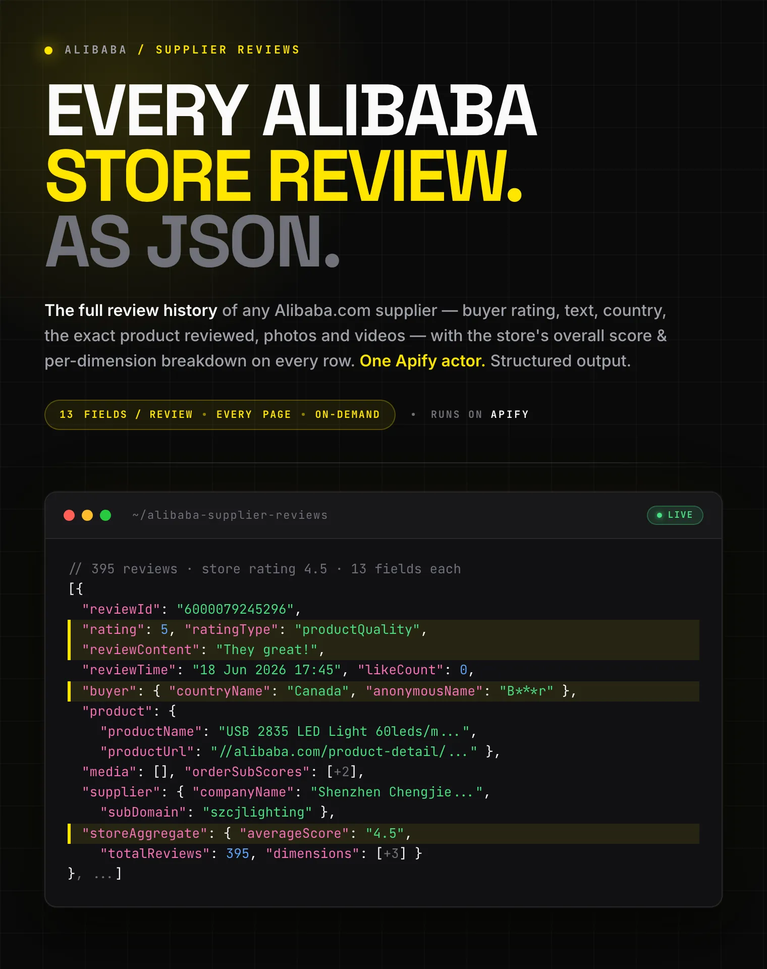The height and width of the screenshot is (969, 767).
Task: Click the "media" key in JSON
Action: click(109, 772)
